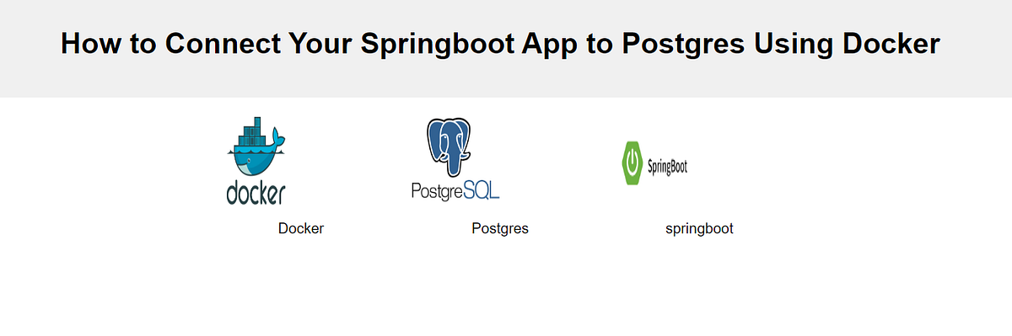
Task: Select the Docker caption label
Action: coord(301,228)
